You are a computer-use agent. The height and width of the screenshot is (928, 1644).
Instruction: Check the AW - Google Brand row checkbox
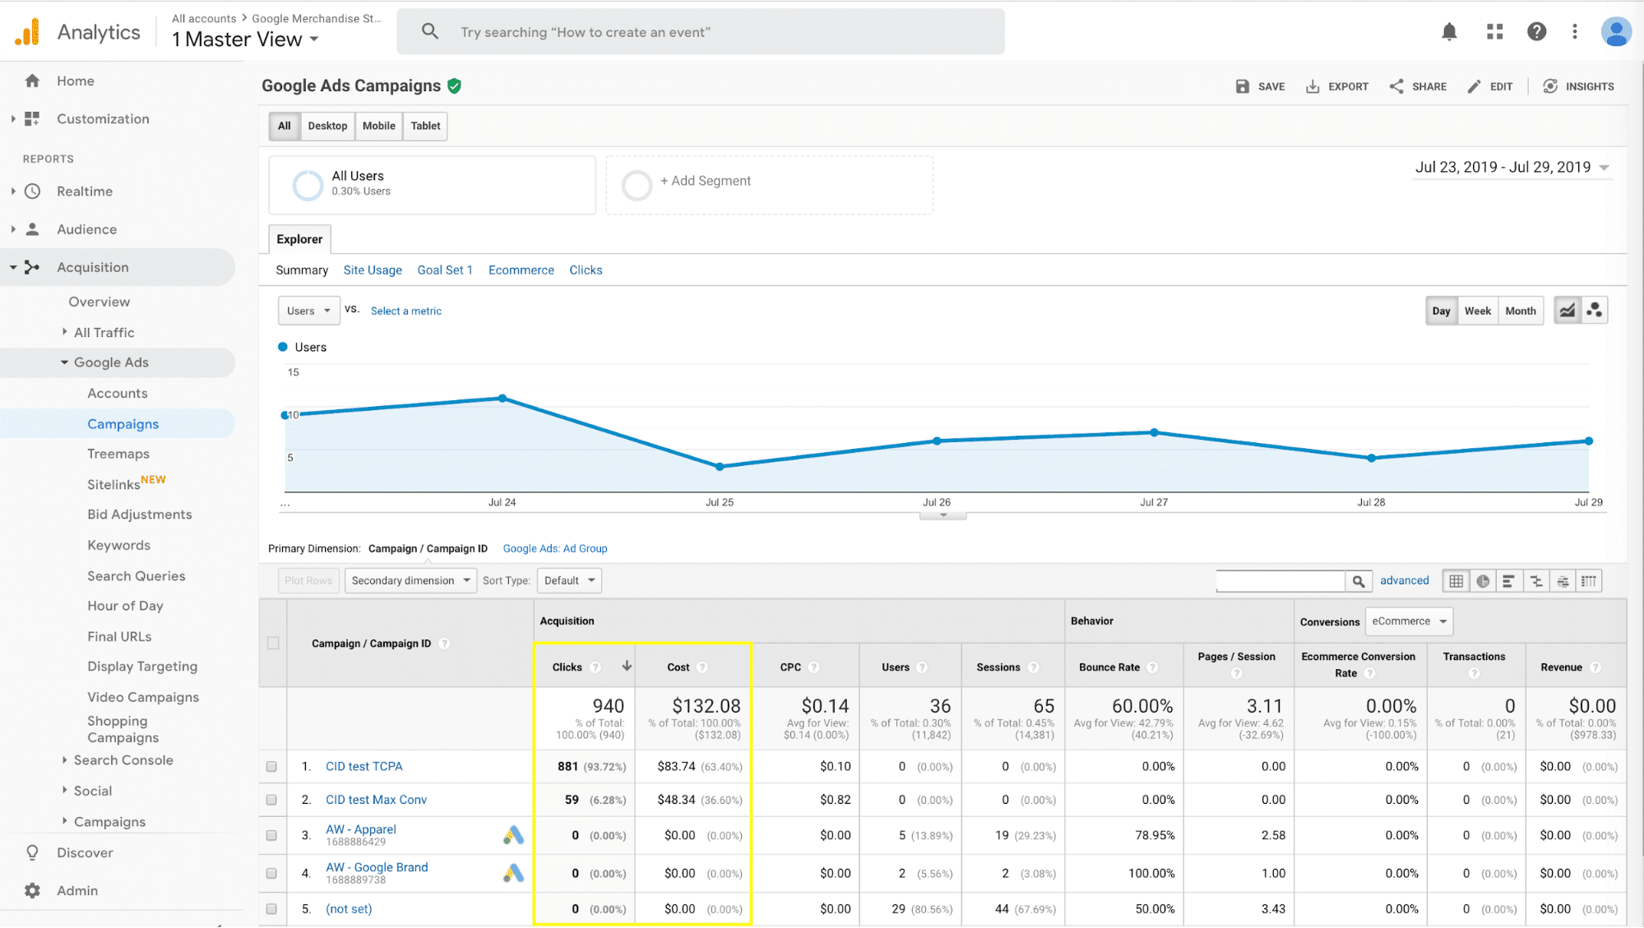pos(271,874)
